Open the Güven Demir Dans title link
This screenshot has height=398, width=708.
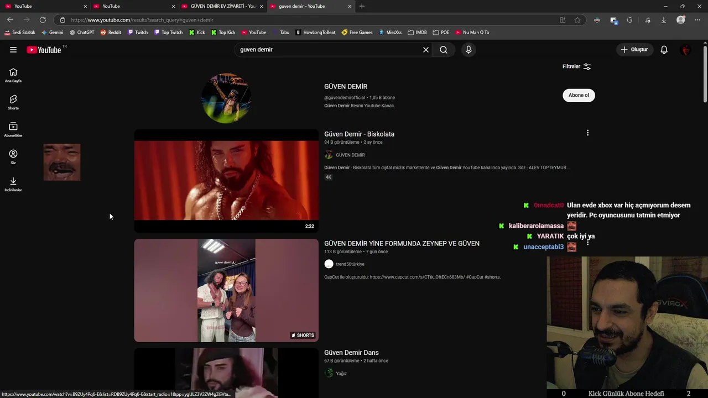pyautogui.click(x=351, y=353)
